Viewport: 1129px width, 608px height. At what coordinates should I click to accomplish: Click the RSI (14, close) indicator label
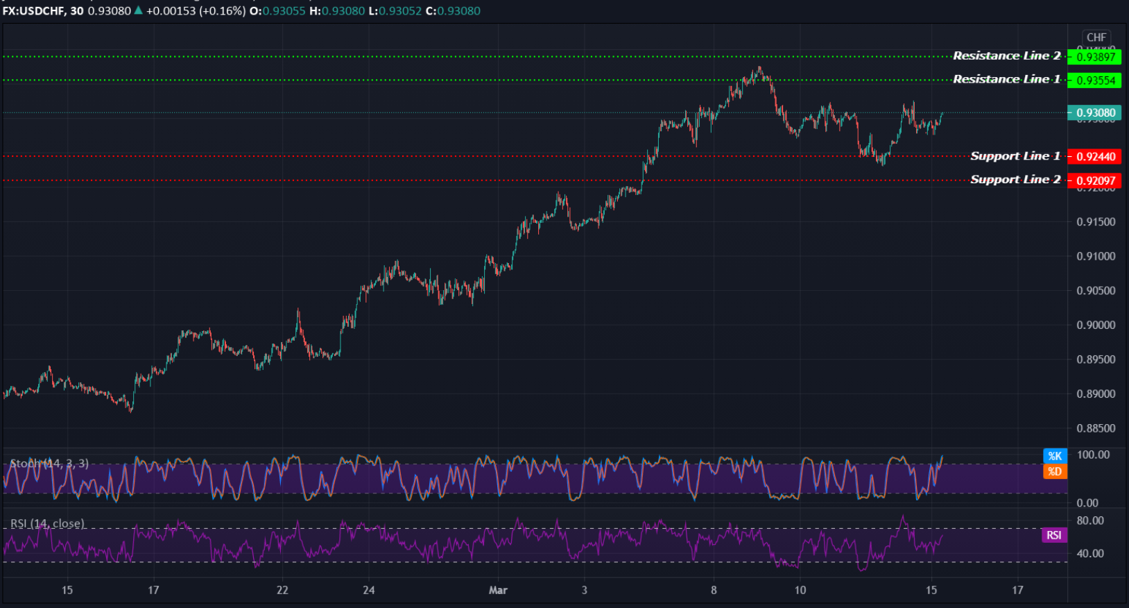pos(47,523)
